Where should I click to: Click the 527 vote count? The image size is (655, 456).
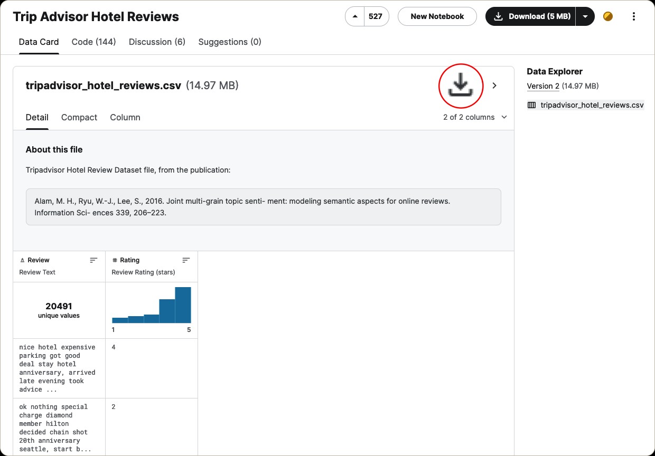coord(376,16)
